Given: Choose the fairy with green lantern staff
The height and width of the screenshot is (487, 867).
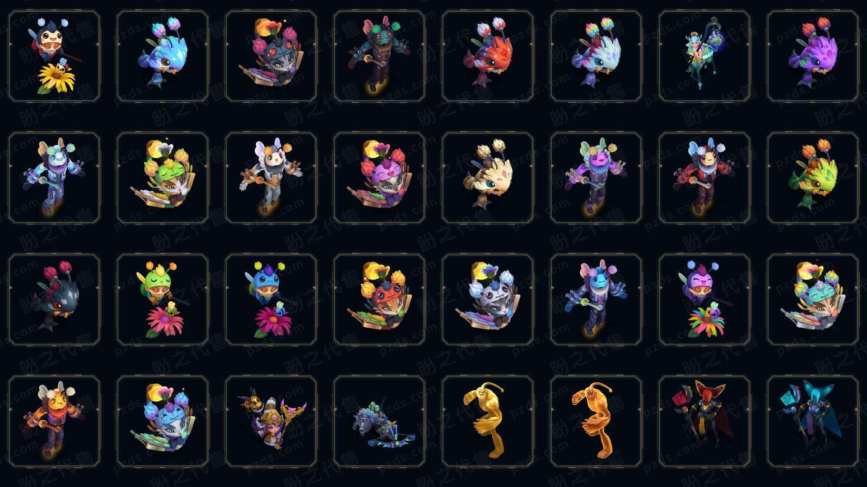Looking at the screenshot, I should pyautogui.click(x=704, y=56).
